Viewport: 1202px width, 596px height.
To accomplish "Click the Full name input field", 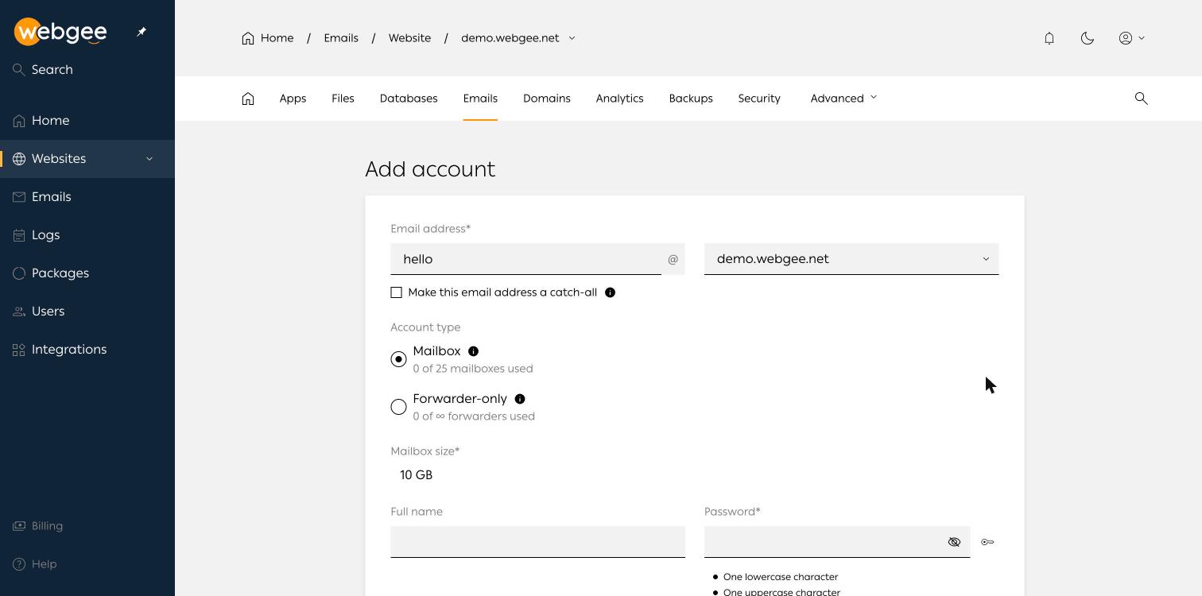I will coord(537,542).
